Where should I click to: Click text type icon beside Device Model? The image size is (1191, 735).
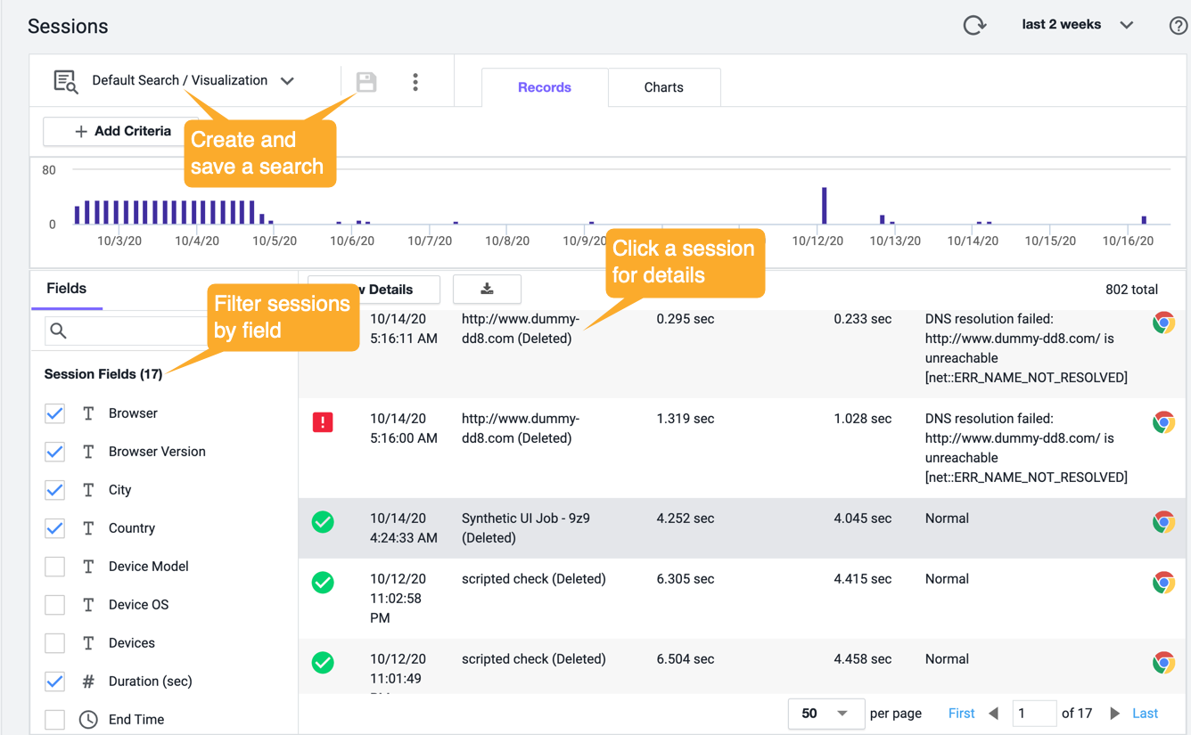click(88, 567)
